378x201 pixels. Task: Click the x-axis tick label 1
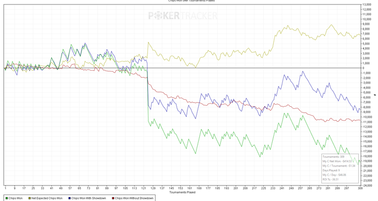coord(5,189)
